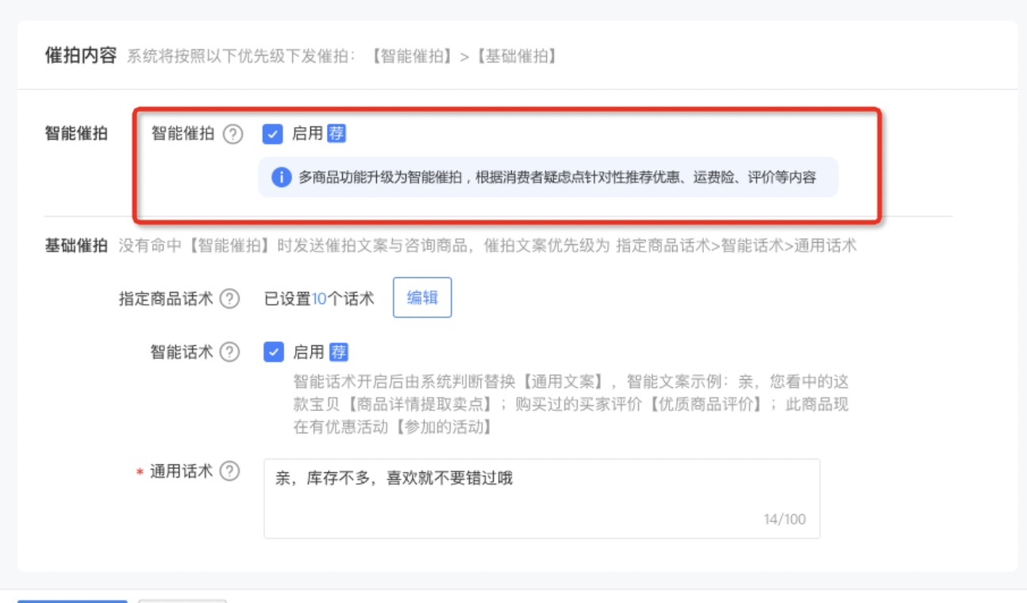Click the bold 基础催拍 section label
The width and height of the screenshot is (1027, 603).
coord(75,245)
